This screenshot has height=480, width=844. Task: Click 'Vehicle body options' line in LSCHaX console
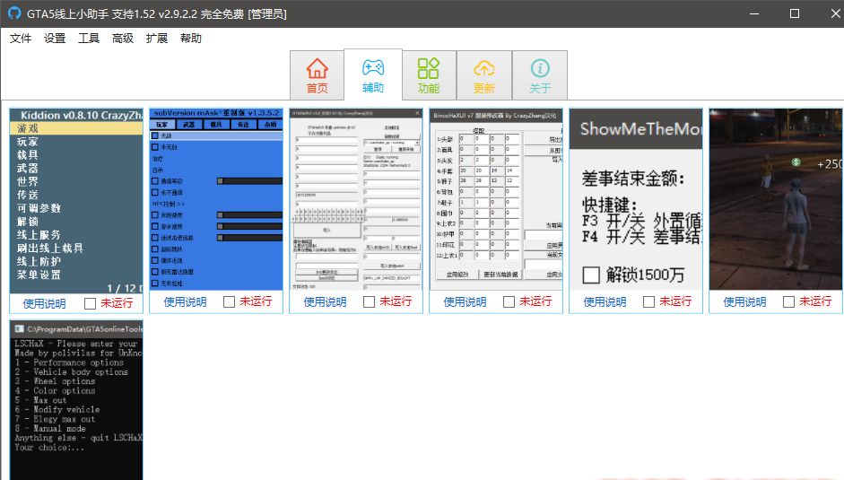coord(72,371)
